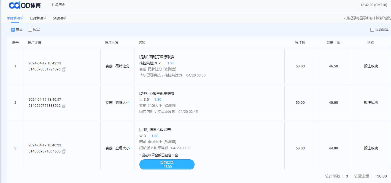Click the 纽伦堡 v 帕德博恩 match text
The height and width of the screenshot is (183, 391).
pos(153,148)
